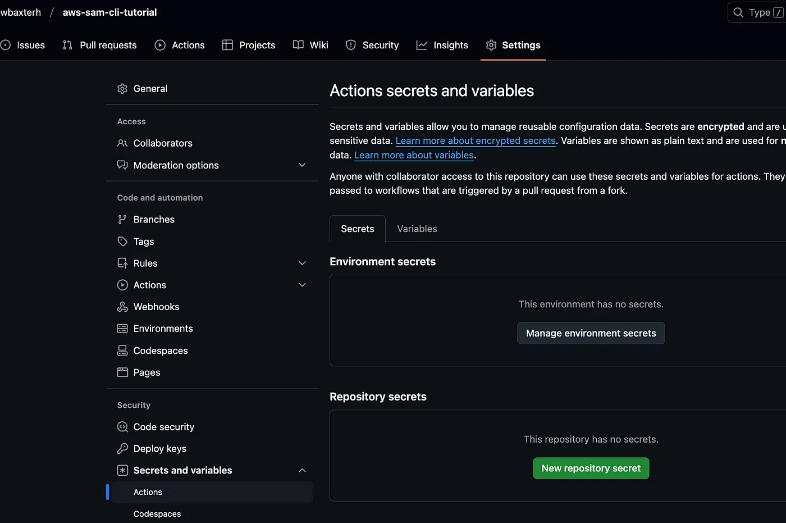This screenshot has height=523, width=786.
Task: Expand the sidebar Actions chevron
Action: 302,285
